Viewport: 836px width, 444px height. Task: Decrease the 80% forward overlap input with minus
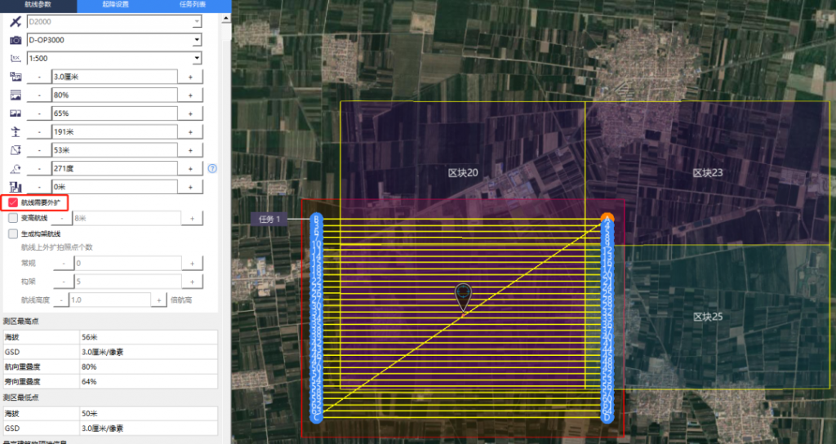pos(39,95)
